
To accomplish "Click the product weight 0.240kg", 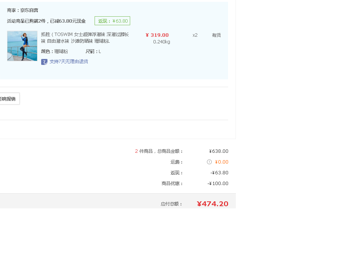I will (x=162, y=42).
